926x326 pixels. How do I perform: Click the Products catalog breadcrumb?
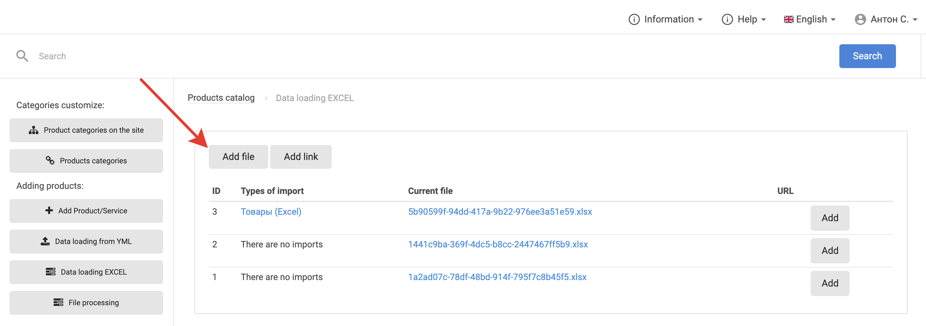[x=221, y=98]
